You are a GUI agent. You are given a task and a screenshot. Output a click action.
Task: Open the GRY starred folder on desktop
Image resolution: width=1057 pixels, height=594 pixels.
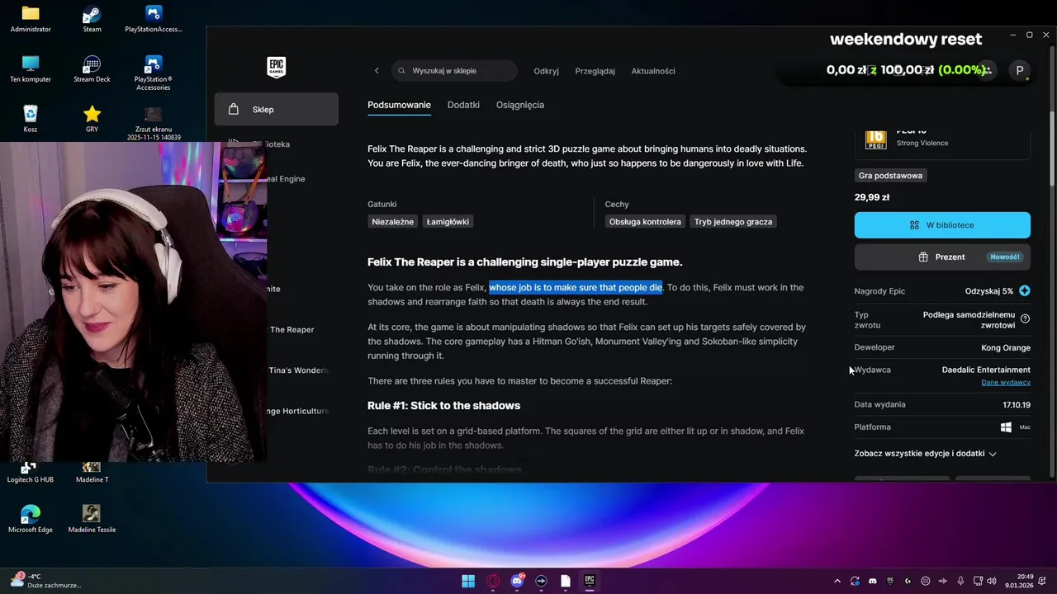coord(92,120)
